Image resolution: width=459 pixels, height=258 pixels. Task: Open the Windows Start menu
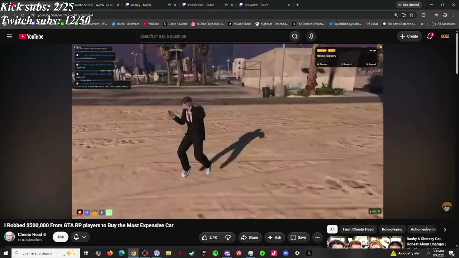pos(5,253)
